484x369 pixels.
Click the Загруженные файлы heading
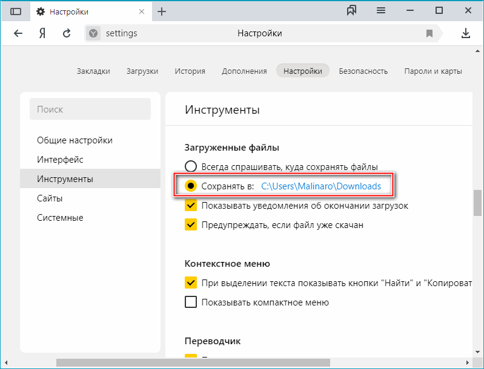[232, 148]
